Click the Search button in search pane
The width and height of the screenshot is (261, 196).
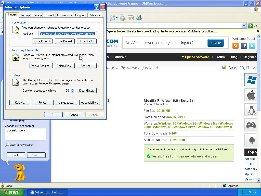pos(36,155)
